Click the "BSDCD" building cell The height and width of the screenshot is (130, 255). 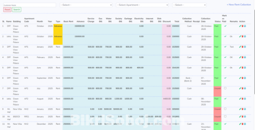pyautogui.click(x=17, y=117)
